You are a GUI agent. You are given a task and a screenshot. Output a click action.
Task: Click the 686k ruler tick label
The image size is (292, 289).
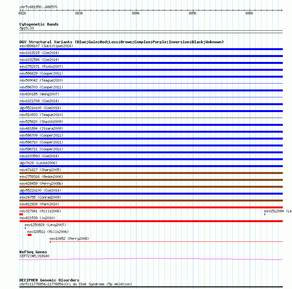point(249,13)
